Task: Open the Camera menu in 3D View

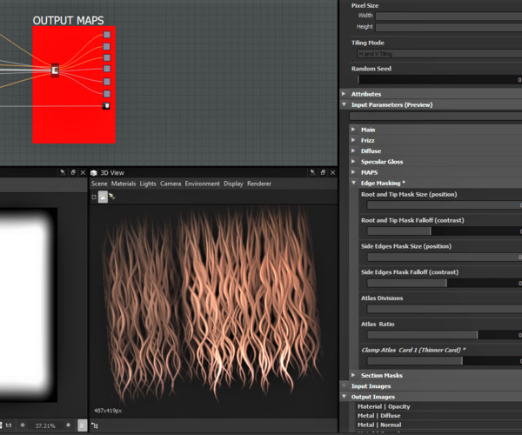Action: [x=171, y=184]
